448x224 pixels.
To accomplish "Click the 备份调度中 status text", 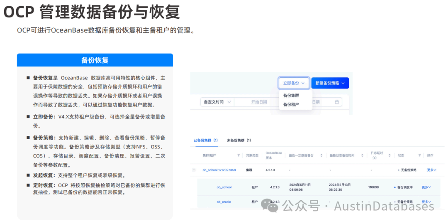I will tap(405, 187).
